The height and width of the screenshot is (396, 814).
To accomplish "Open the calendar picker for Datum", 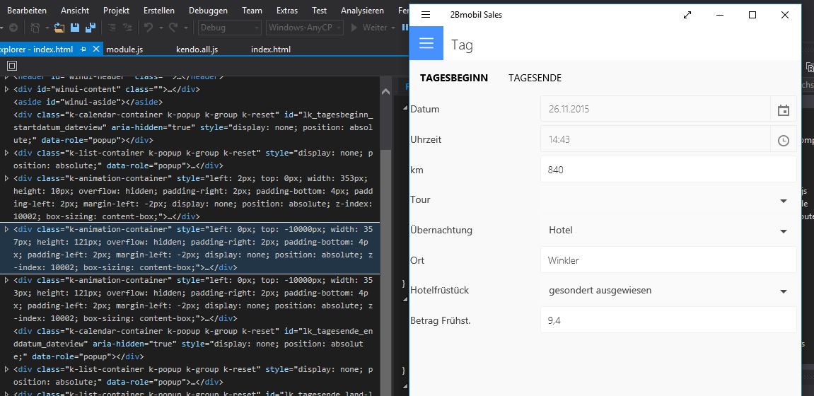I will [x=784, y=110].
